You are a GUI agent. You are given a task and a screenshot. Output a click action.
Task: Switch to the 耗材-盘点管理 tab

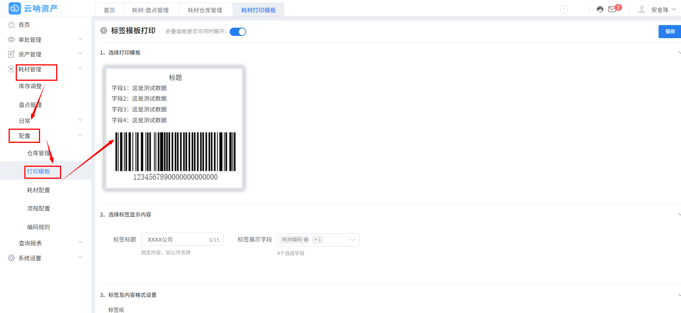[x=151, y=10]
